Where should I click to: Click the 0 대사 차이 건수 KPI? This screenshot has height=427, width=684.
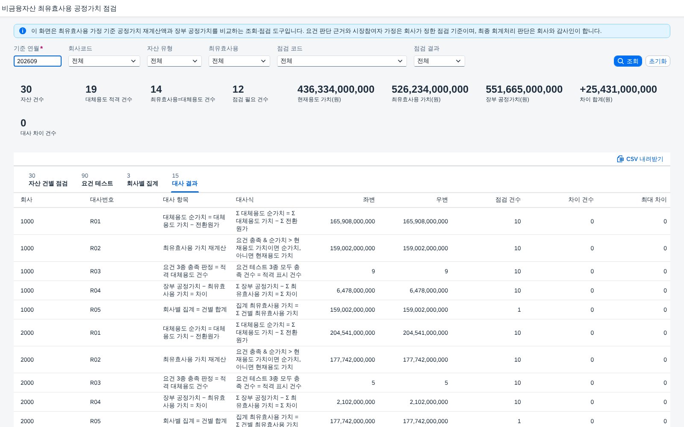point(38,127)
